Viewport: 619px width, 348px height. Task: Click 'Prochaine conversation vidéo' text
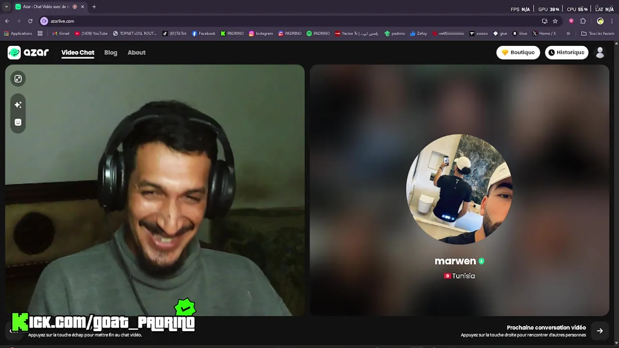(546, 327)
